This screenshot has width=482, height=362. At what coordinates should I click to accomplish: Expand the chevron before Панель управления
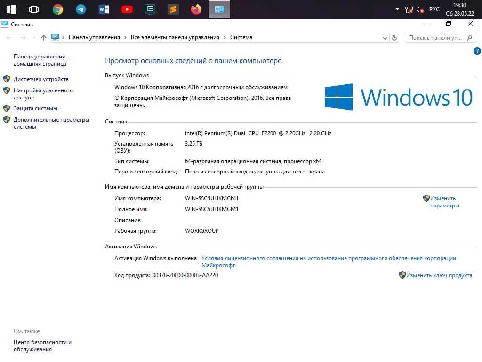[63, 37]
